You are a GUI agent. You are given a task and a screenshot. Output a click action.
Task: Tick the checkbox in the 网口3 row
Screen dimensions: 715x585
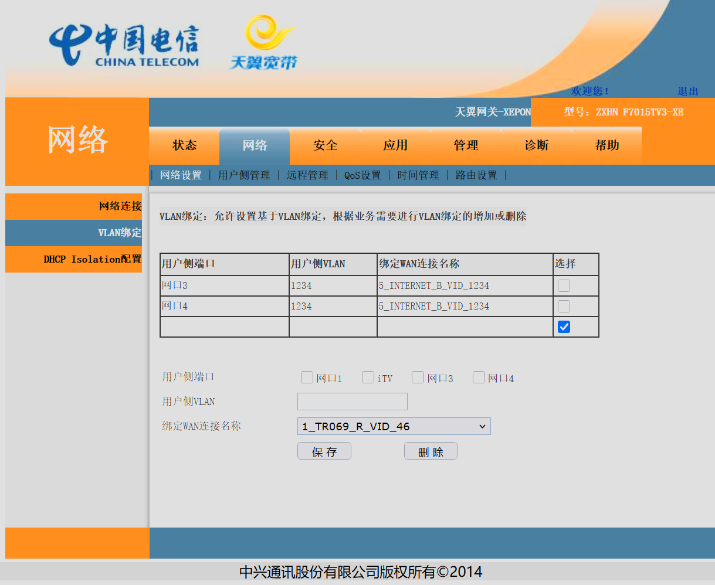564,286
